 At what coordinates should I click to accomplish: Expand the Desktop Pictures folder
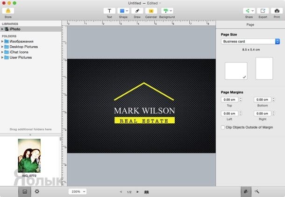2,47
